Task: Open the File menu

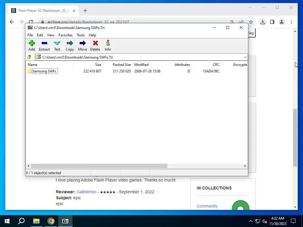Action: click(30, 35)
